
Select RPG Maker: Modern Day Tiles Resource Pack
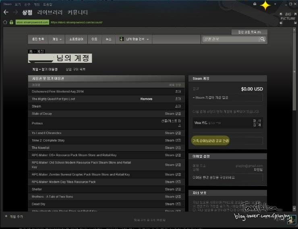(106, 182)
